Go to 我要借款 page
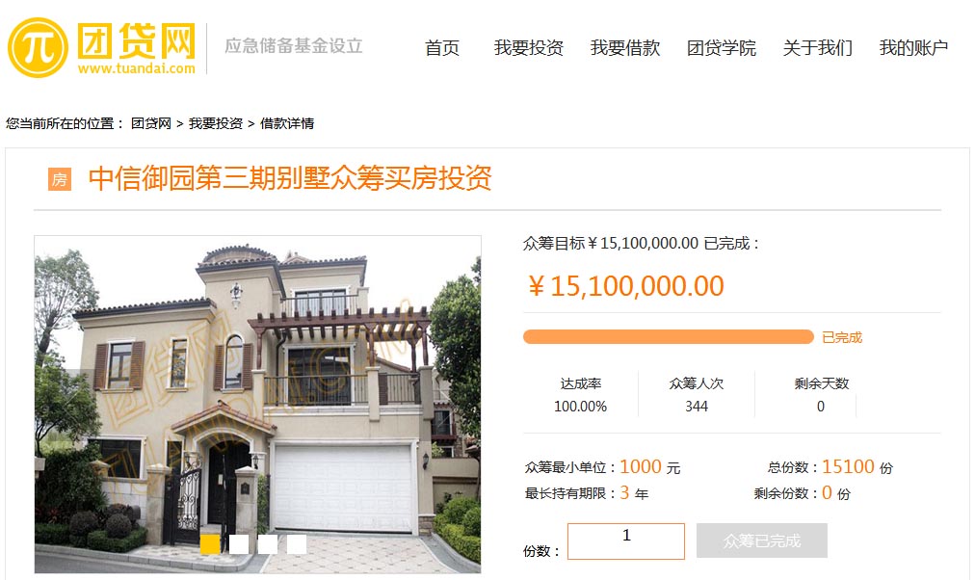 625,48
